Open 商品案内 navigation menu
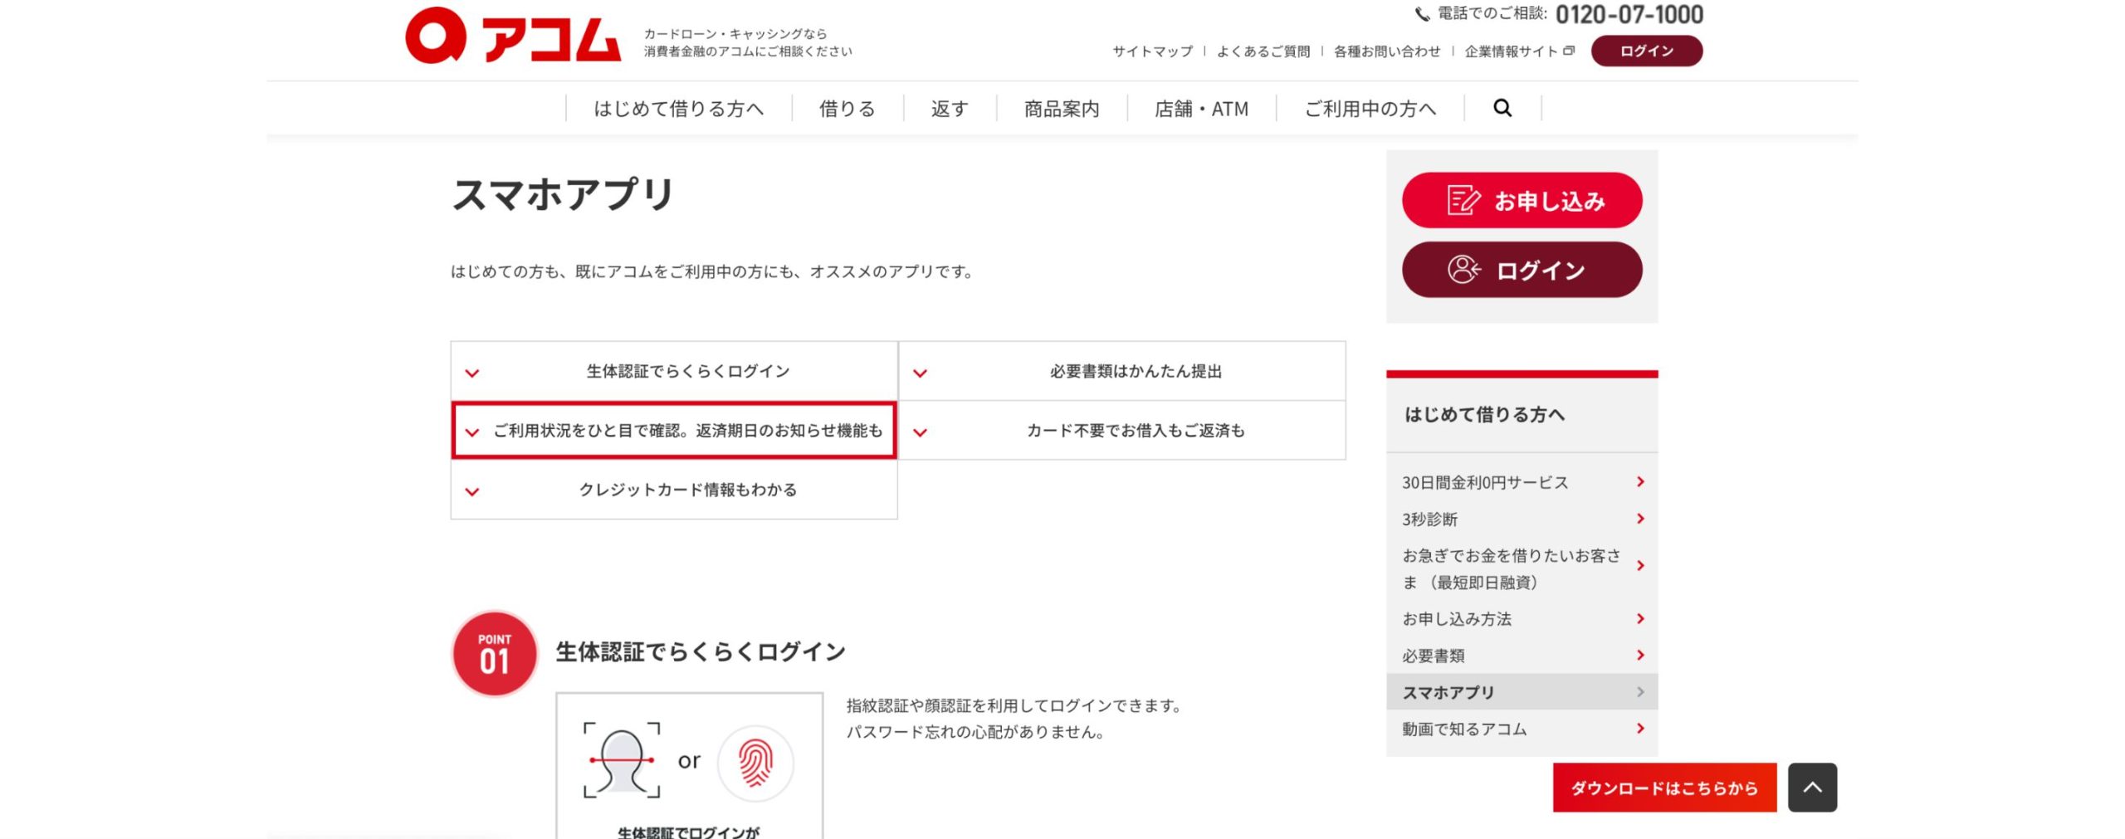The width and height of the screenshot is (2125, 839). coord(1061,109)
